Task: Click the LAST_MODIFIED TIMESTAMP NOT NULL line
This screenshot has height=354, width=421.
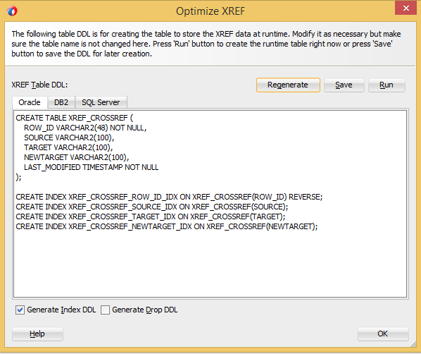Action: click(91, 167)
